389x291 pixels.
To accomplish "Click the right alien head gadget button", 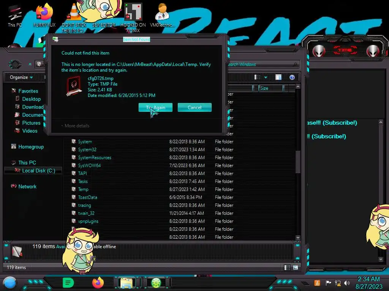I will pos(373,51).
